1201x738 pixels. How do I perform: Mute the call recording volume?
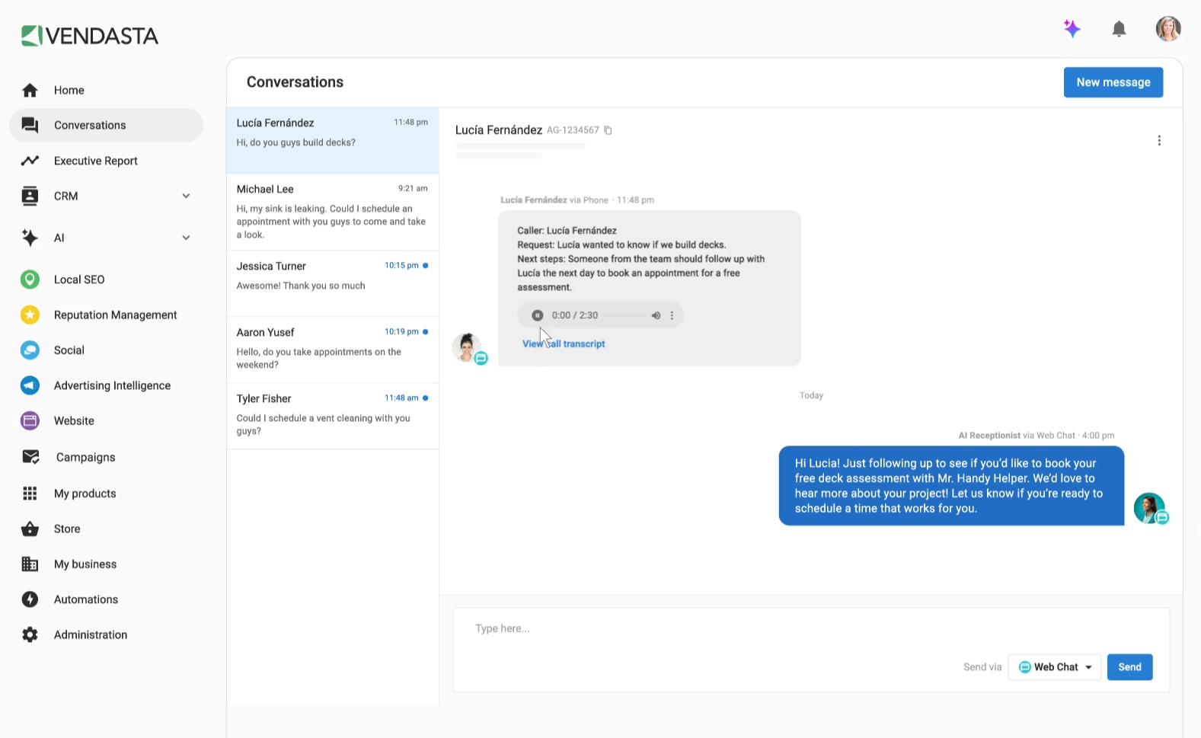point(656,315)
